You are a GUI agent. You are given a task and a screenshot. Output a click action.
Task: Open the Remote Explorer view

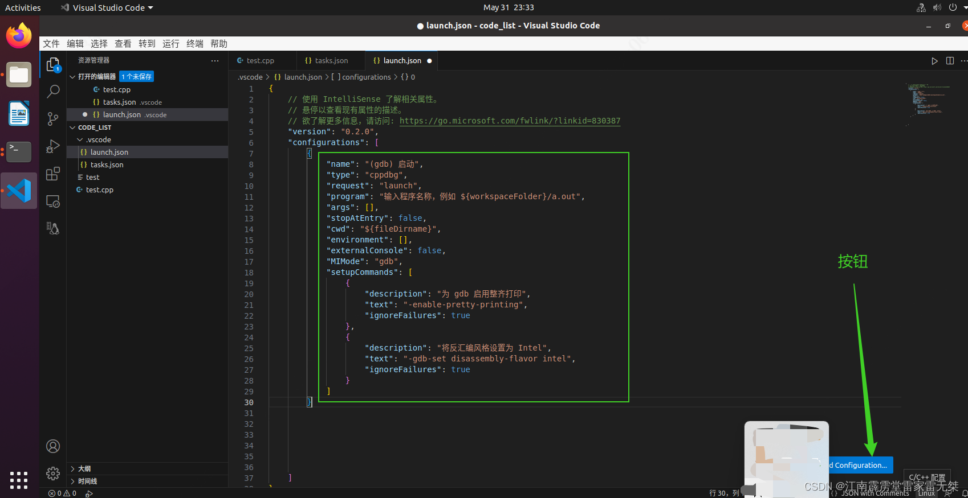pos(53,201)
